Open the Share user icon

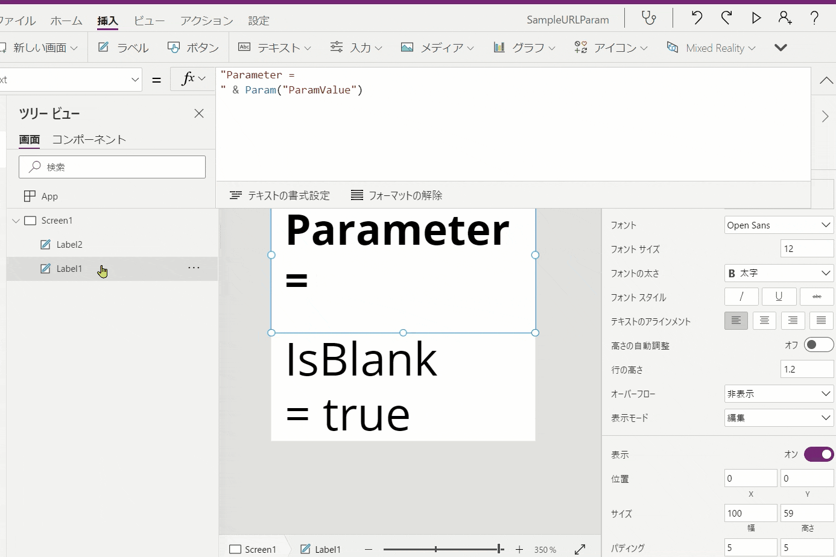point(785,18)
